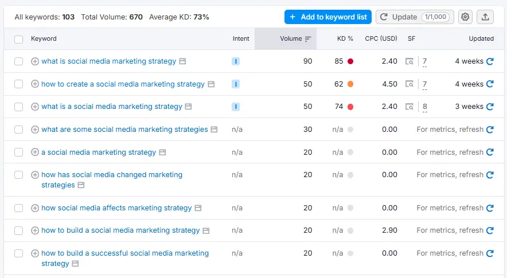Click the Updated column header
The image size is (507, 278).
[x=481, y=39]
